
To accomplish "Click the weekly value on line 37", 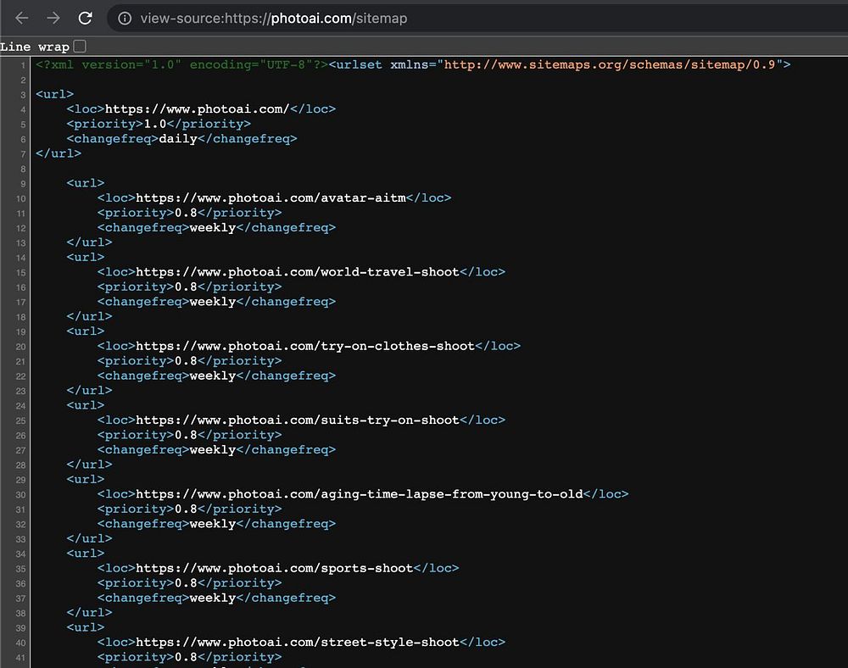I will point(213,598).
